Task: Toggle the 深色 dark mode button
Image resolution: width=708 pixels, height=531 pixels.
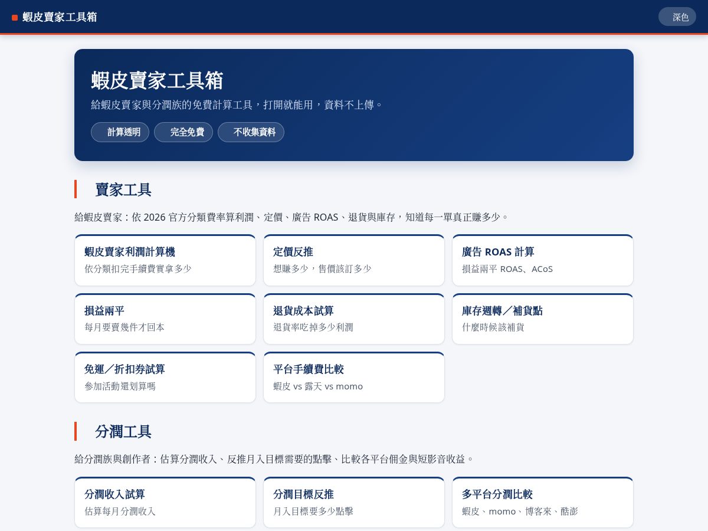Action: pyautogui.click(x=677, y=17)
